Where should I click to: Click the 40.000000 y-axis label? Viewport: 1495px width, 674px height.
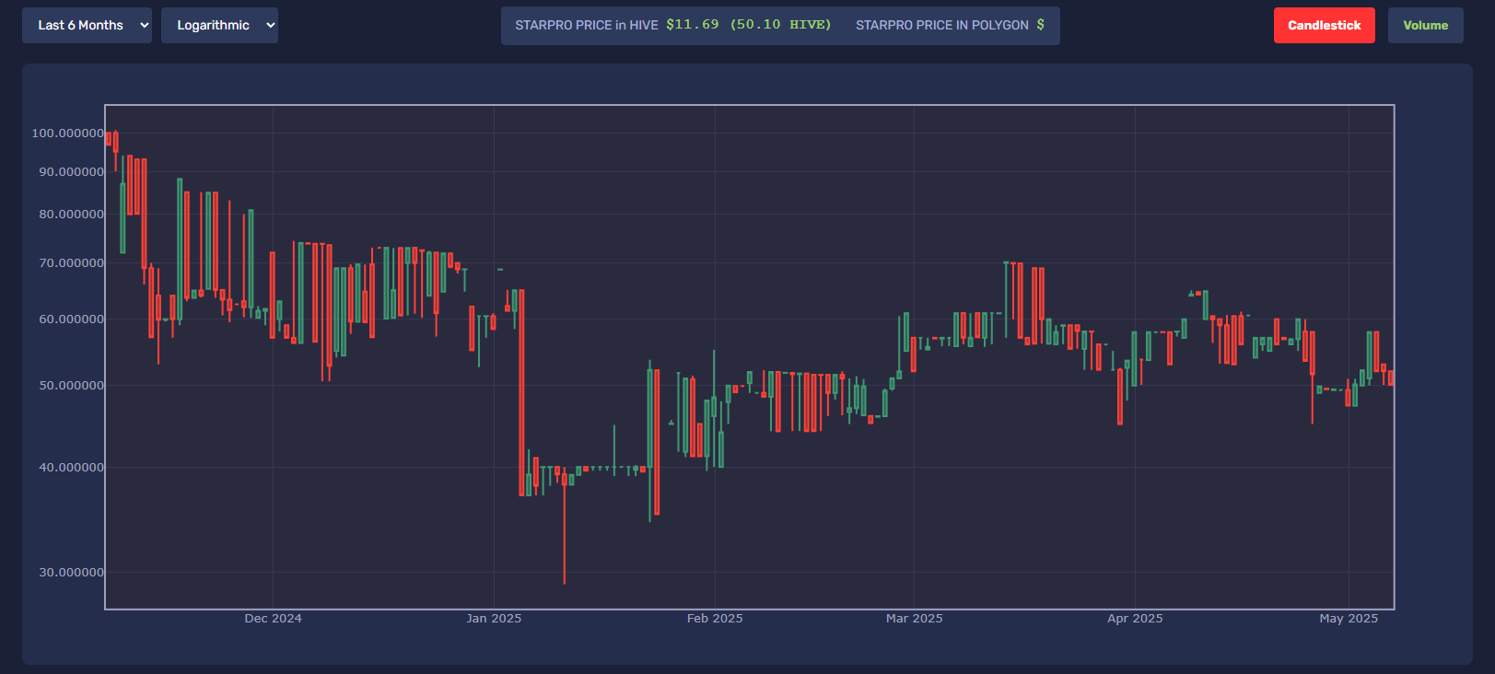coord(72,468)
